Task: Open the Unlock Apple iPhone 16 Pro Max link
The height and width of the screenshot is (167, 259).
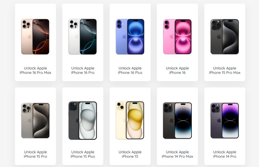Action: (35, 70)
